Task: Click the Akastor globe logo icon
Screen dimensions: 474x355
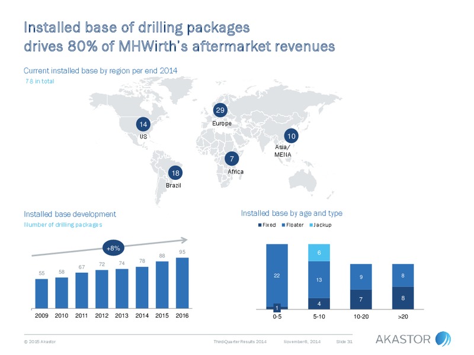Action: click(x=443, y=338)
